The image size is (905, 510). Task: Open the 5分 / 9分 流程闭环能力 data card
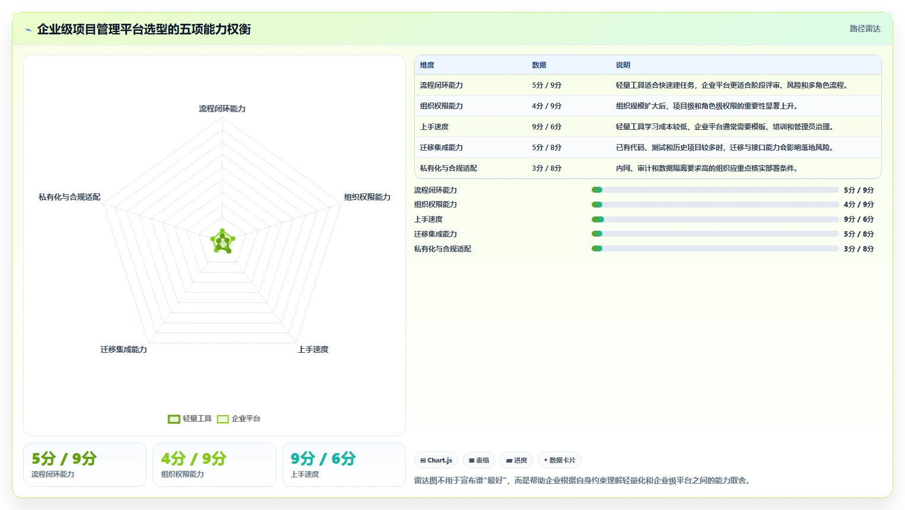point(85,464)
